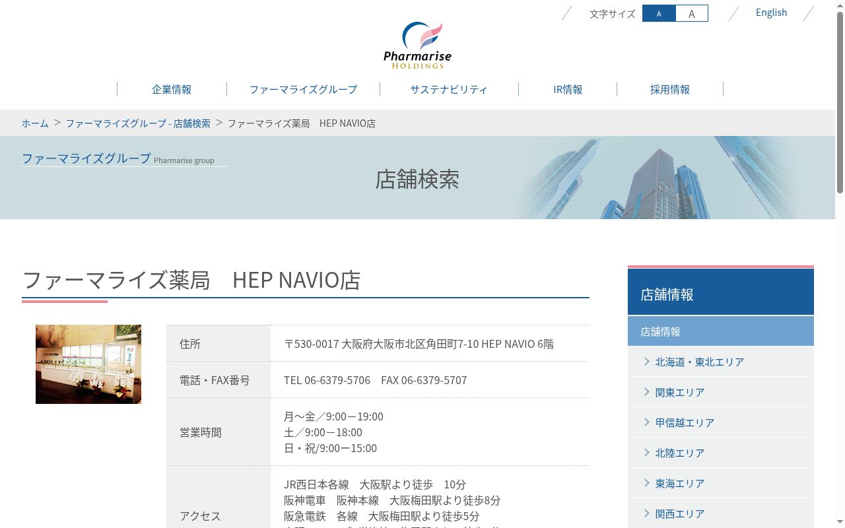This screenshot has height=528, width=845.
Task: Click the 営業時間 row label
Action: (201, 432)
